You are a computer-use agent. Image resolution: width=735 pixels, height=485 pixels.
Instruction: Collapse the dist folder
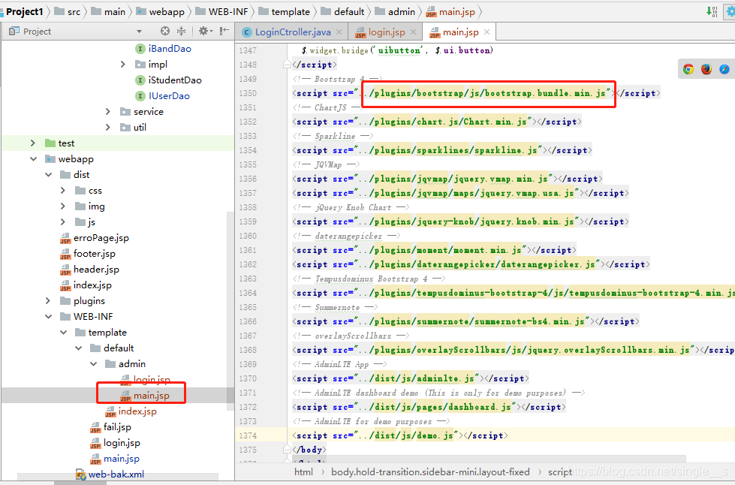pos(48,175)
